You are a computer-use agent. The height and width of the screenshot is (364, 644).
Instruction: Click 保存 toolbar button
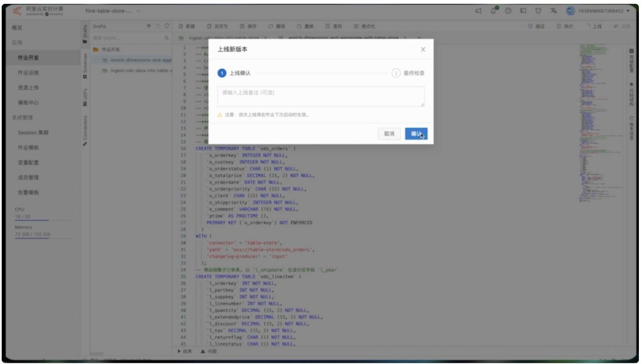click(x=248, y=26)
